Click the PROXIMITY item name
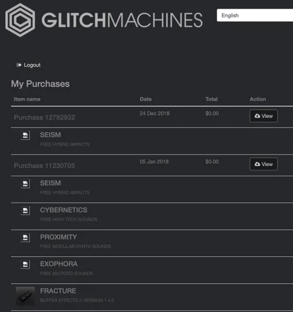 pos(59,237)
